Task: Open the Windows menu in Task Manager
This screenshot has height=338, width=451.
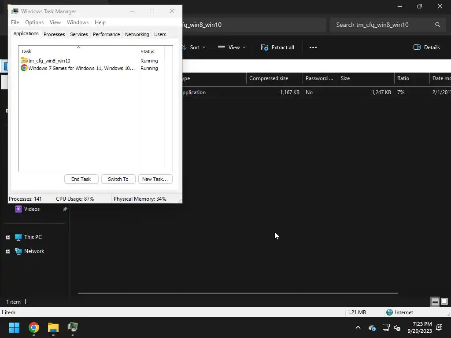Action: tap(78, 22)
